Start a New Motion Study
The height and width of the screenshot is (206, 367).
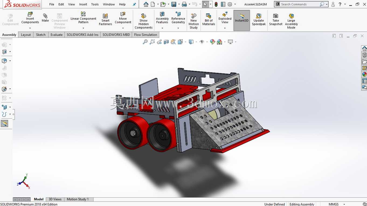(193, 21)
